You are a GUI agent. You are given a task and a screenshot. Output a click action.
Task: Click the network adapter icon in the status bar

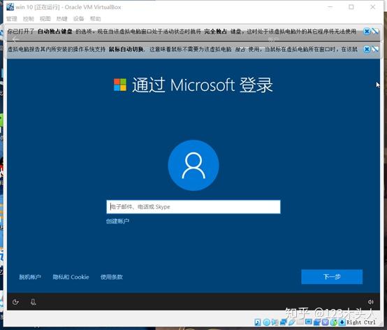[283, 322]
